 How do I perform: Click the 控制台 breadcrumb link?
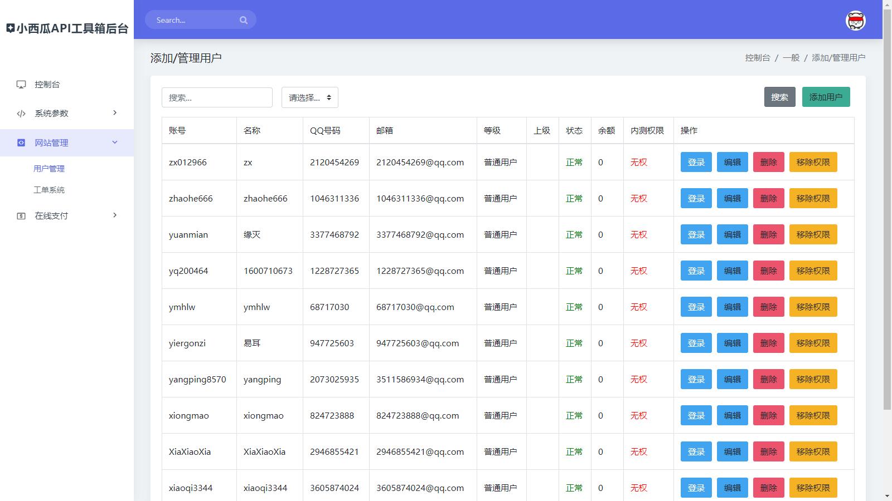757,58
